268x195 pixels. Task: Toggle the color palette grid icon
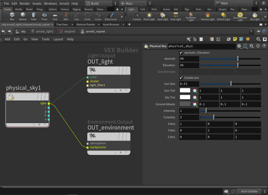click(212, 39)
